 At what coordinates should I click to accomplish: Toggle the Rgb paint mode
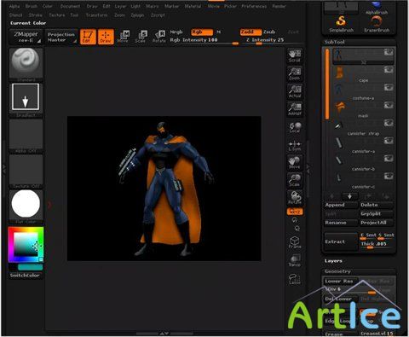pos(202,32)
